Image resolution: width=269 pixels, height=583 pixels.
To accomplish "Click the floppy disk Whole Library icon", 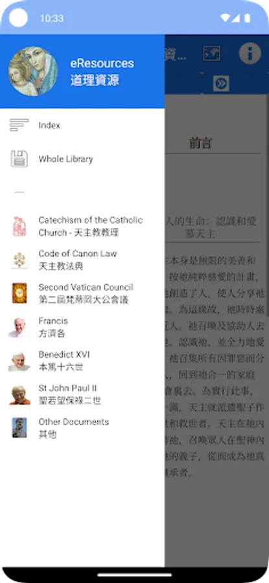I will pos(19,159).
